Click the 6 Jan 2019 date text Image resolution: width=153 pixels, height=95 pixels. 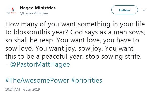click(x=32, y=89)
